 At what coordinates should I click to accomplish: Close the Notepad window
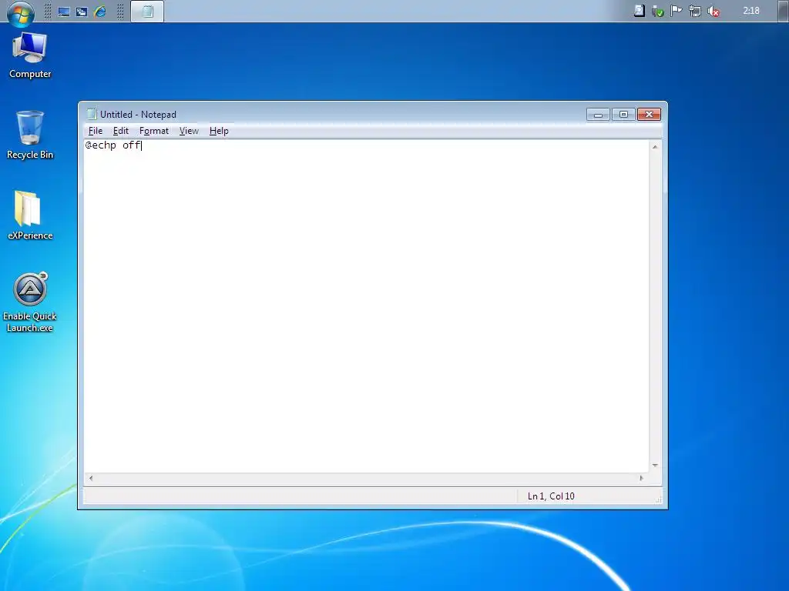(x=649, y=115)
